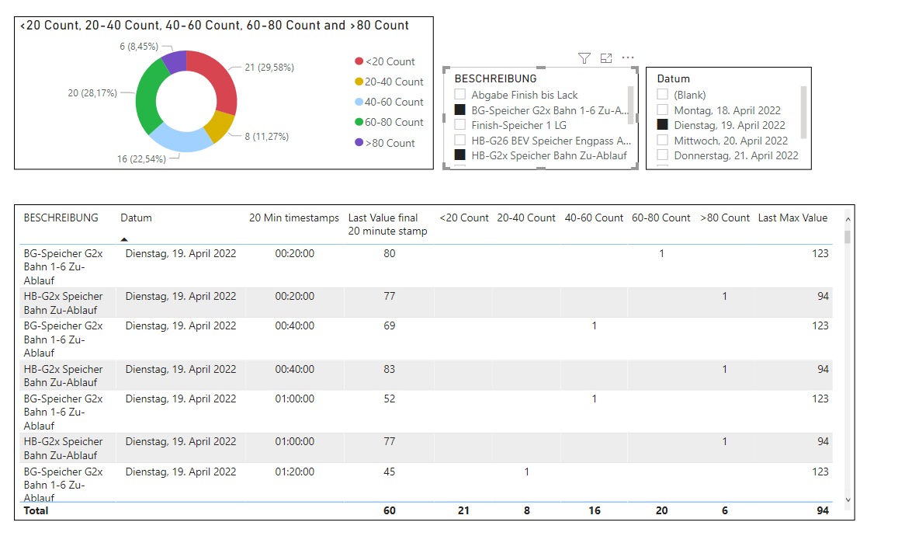The image size is (912, 536).
Task: Click value 45 in Last Value column
Action: [x=389, y=472]
